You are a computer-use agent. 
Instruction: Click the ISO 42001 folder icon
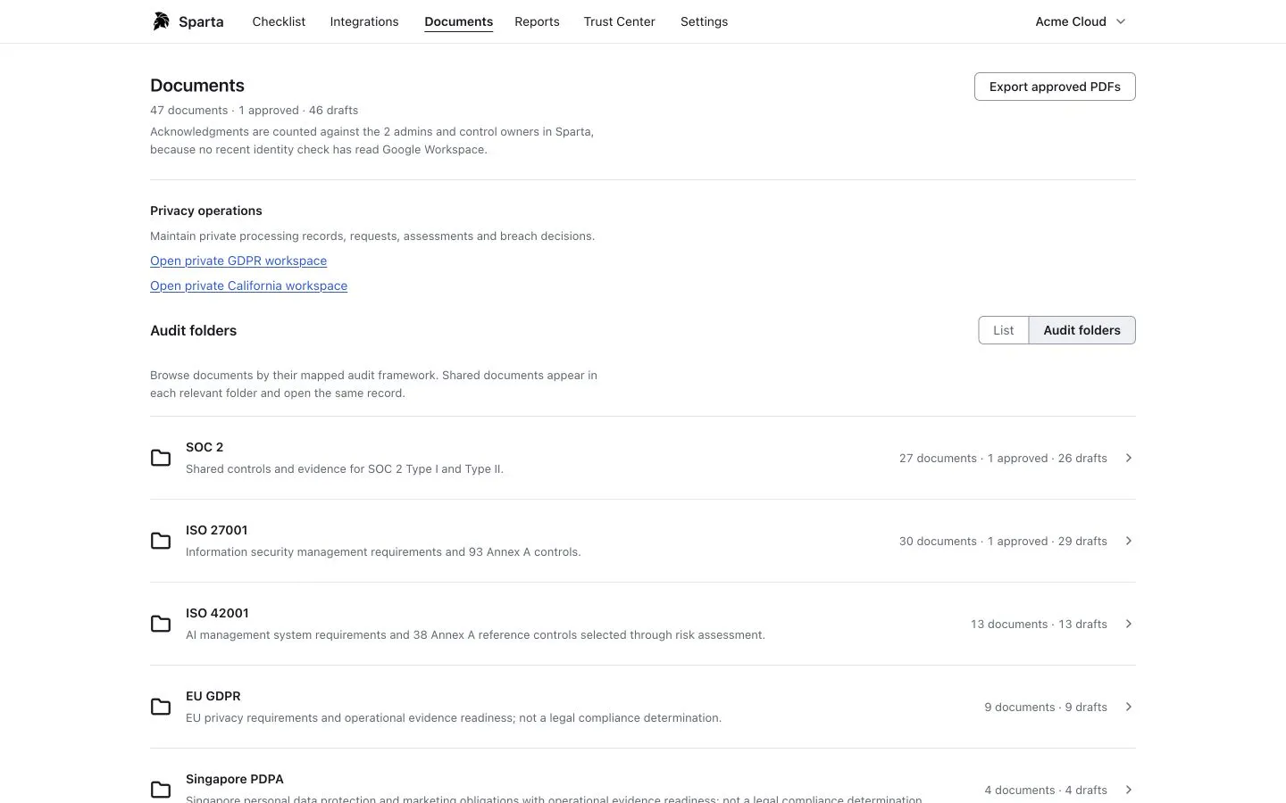[161, 624]
